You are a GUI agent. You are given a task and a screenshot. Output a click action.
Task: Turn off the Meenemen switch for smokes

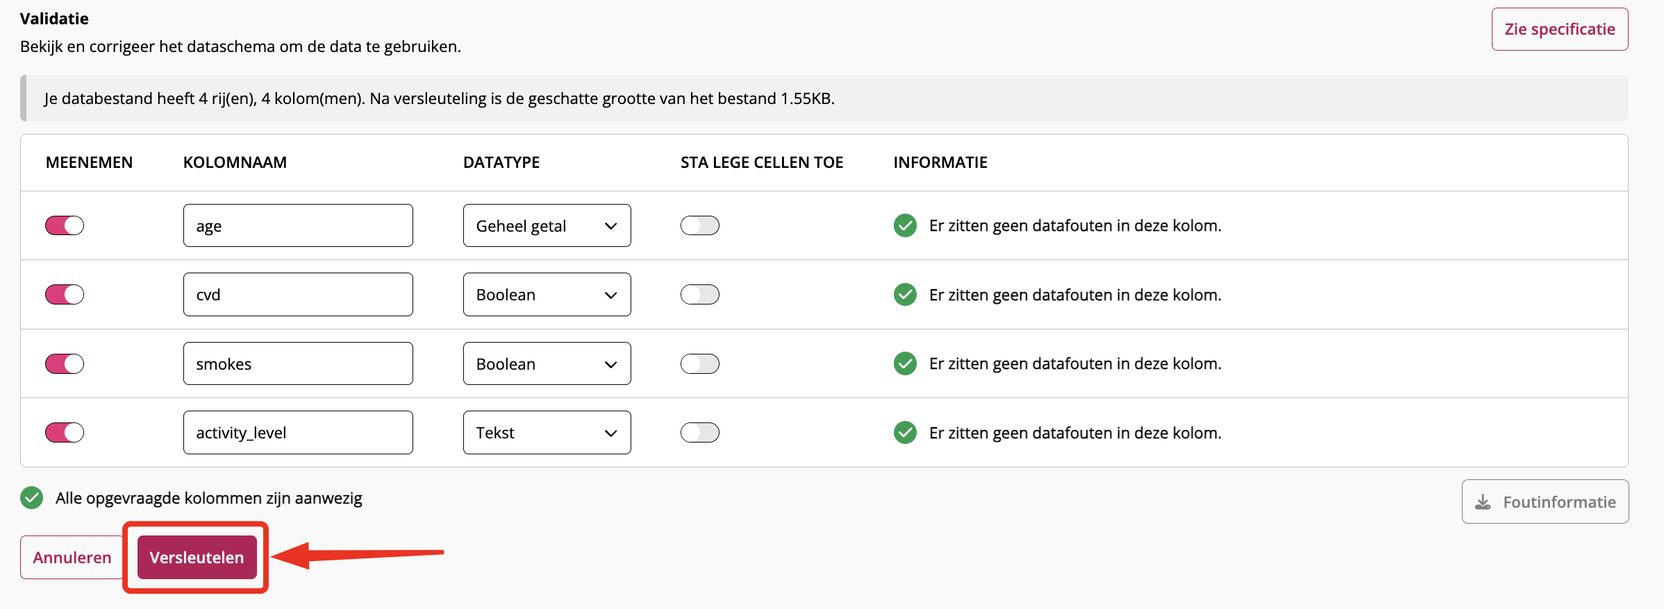point(65,363)
